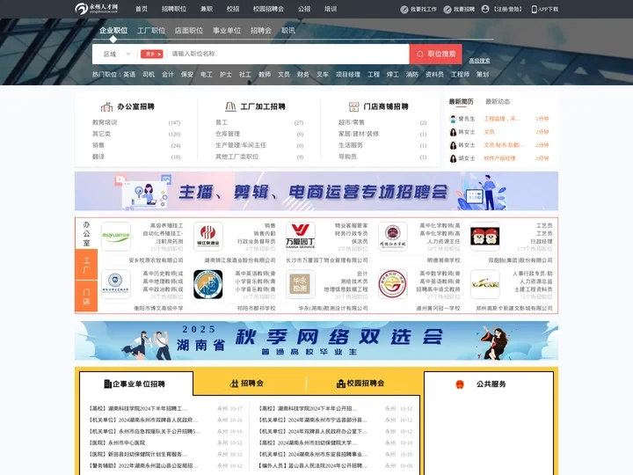Switch to the 招聘会 yellow tab

tap(247, 384)
